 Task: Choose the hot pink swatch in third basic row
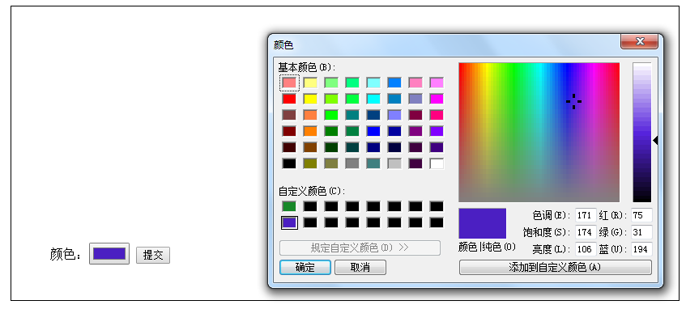437,115
